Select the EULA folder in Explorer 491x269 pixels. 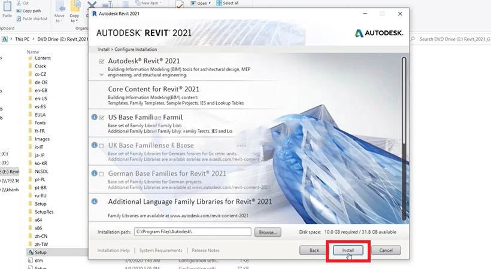[40, 115]
